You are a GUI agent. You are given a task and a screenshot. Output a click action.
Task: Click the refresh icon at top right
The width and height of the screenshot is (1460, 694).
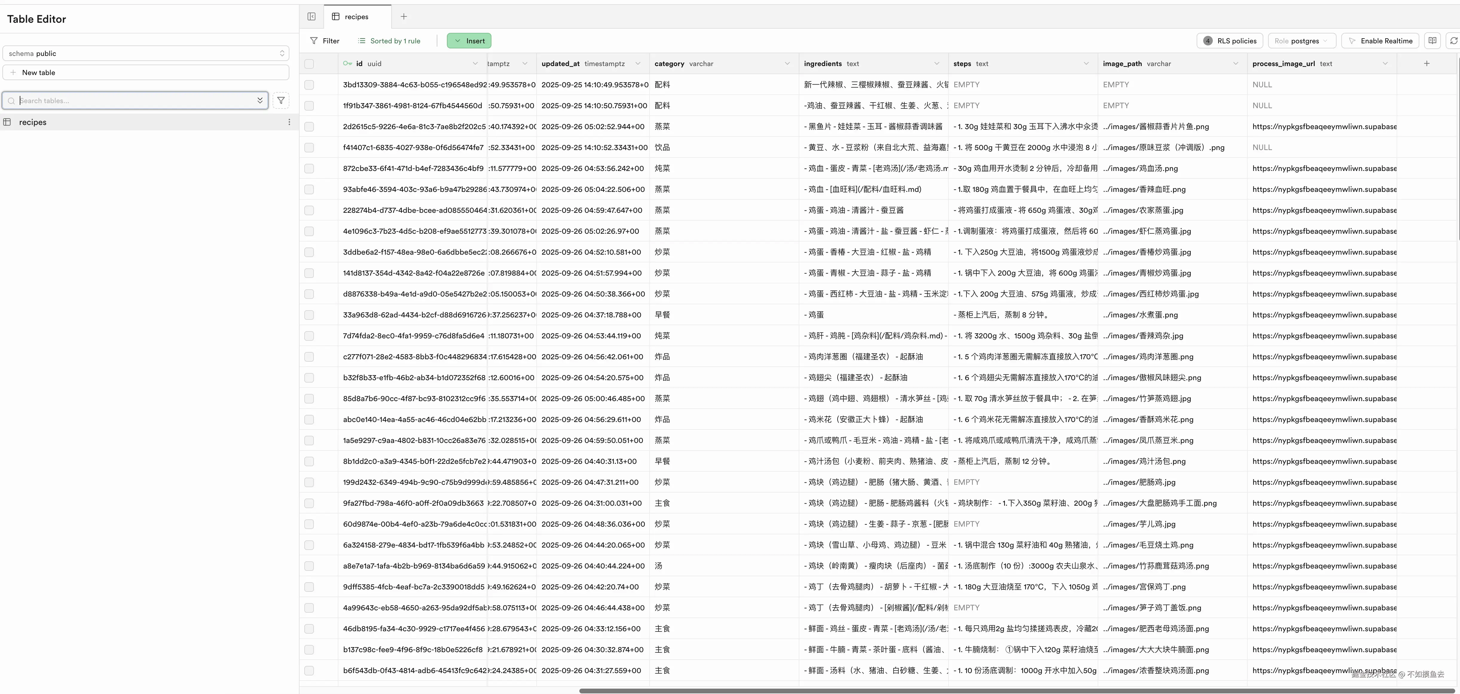coord(1453,41)
